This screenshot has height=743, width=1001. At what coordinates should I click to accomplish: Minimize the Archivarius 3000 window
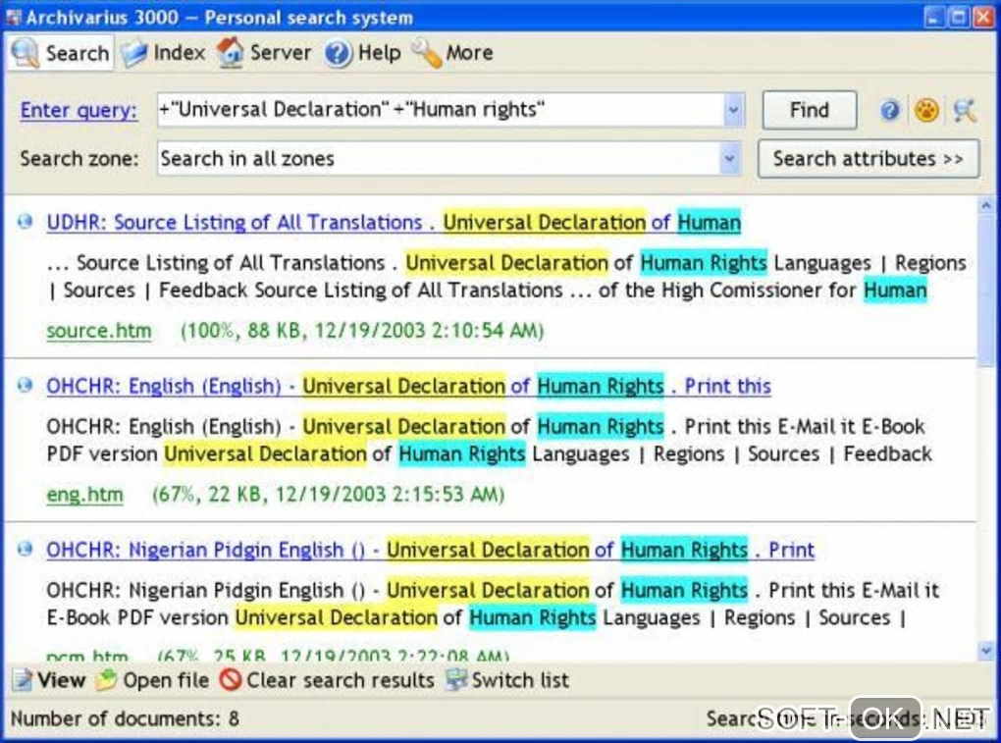934,18
